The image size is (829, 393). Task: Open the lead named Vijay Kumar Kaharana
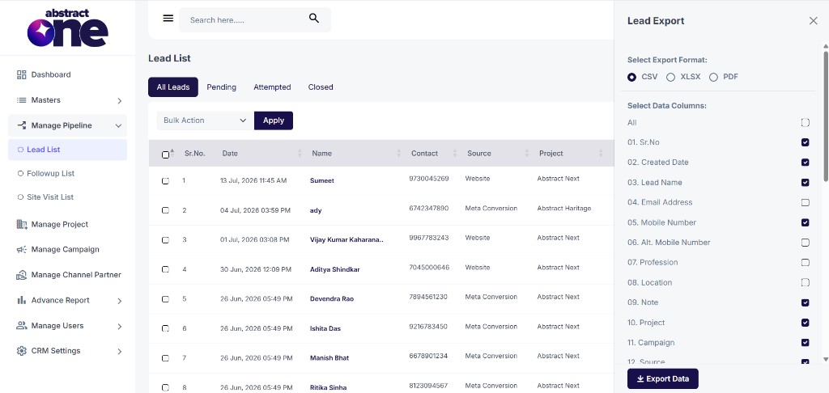click(346, 240)
